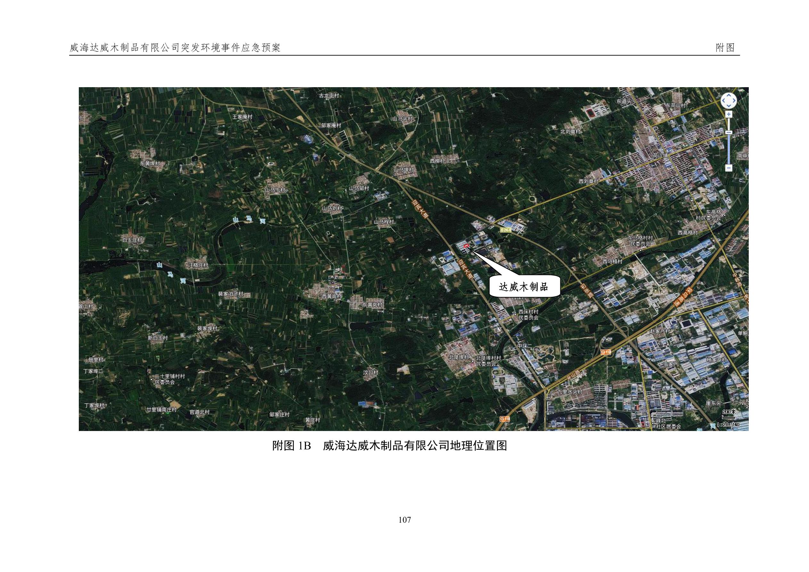Click the 西黄岚村 village label
Screen dimensions: 809x572
click(x=332, y=296)
